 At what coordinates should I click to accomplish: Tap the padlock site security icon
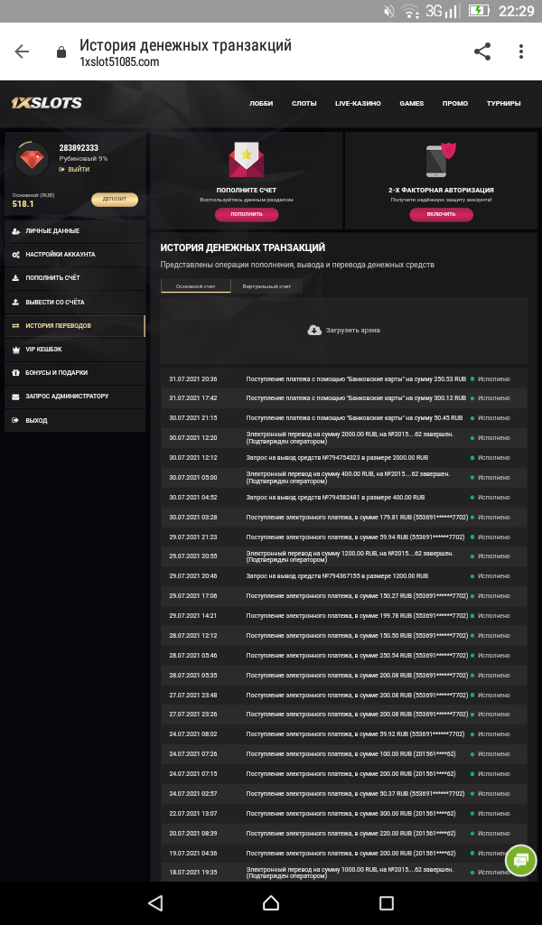61,52
